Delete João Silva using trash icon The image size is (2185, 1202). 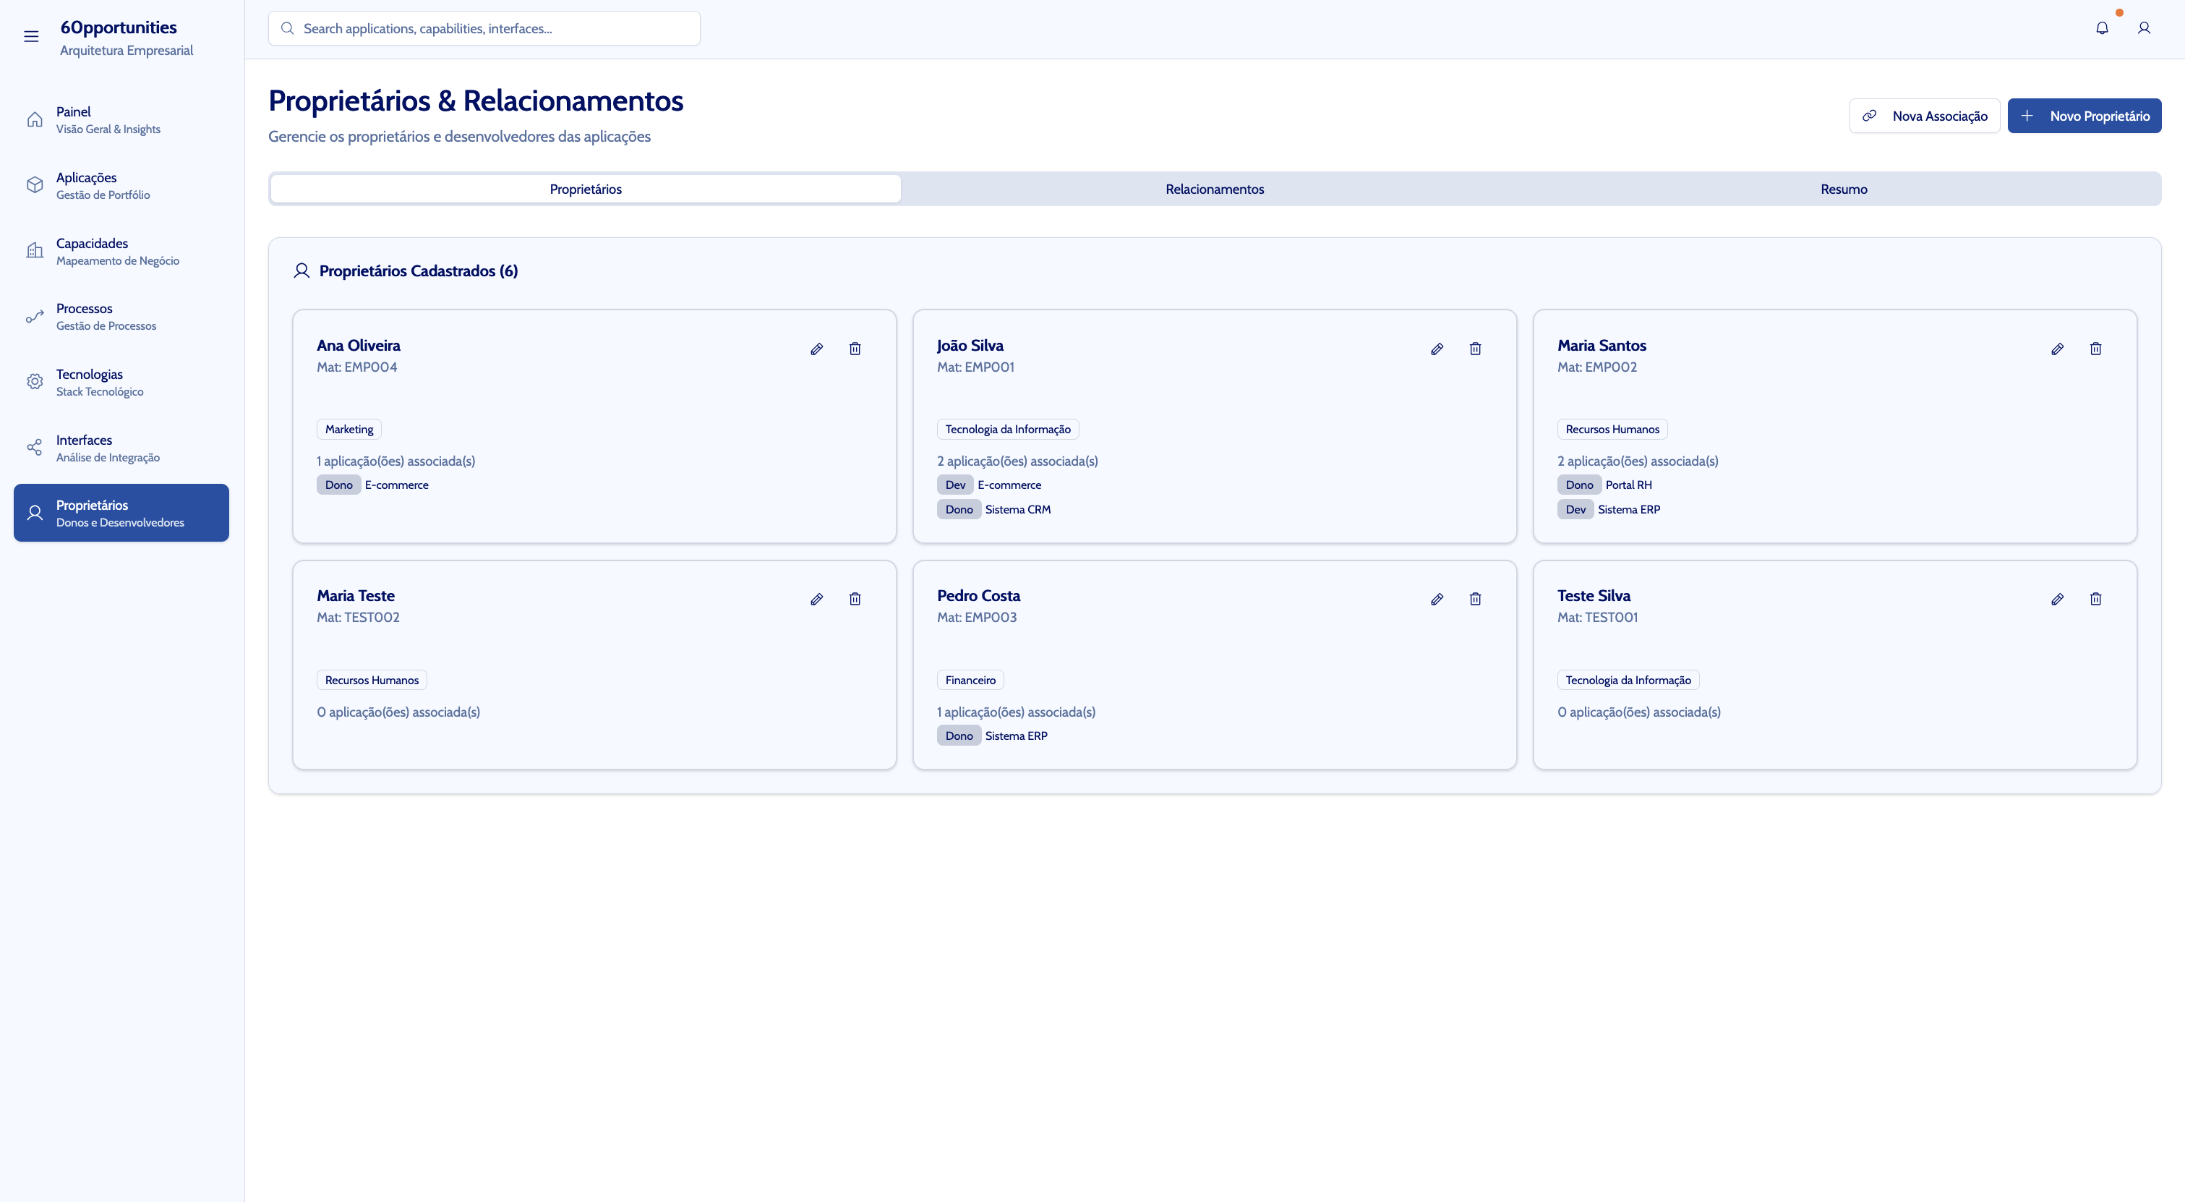click(1475, 349)
